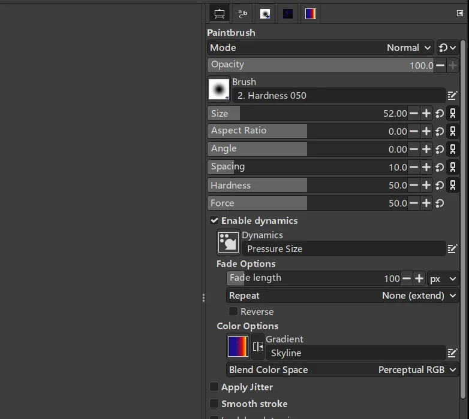469x419 pixels.
Task: Enable the Apply Jitter checkbox
Action: [214, 387]
